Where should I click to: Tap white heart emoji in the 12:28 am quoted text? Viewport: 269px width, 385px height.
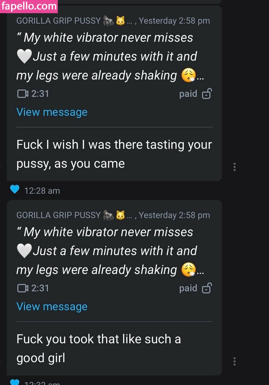click(x=24, y=57)
